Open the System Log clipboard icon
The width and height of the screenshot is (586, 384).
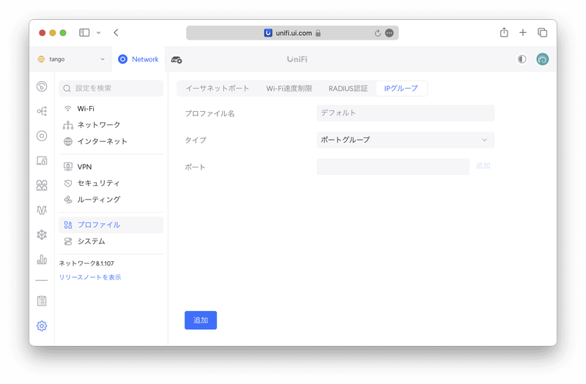click(42, 301)
